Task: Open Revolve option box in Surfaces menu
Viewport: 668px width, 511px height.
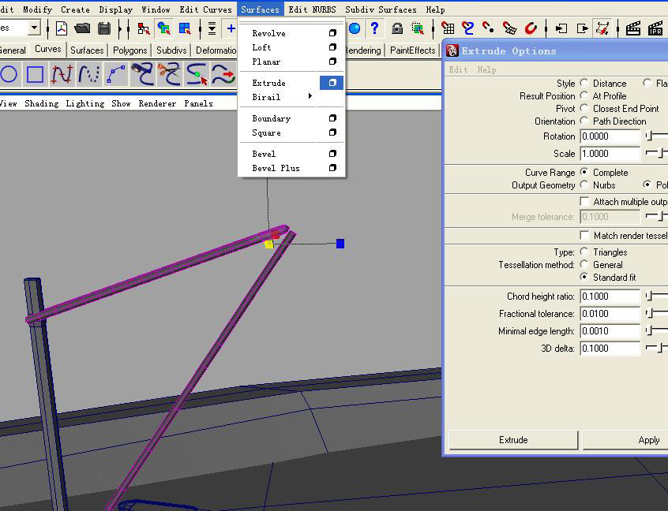Action: [332, 33]
